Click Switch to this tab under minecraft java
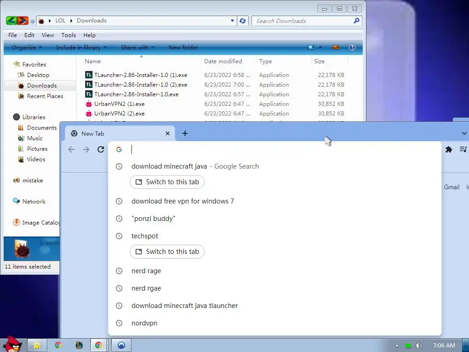Viewport: 469px width, 352px height. coord(167,182)
